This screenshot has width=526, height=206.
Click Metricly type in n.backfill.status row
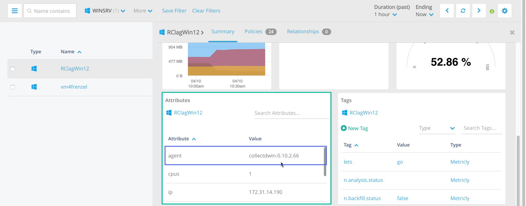click(460, 198)
